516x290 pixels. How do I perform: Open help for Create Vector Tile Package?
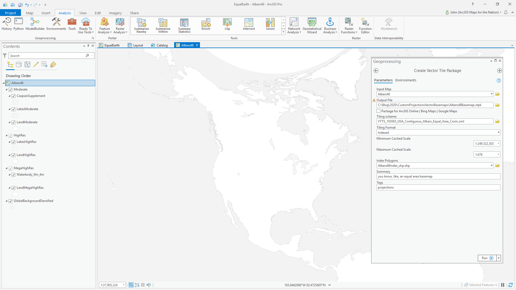[499, 81]
